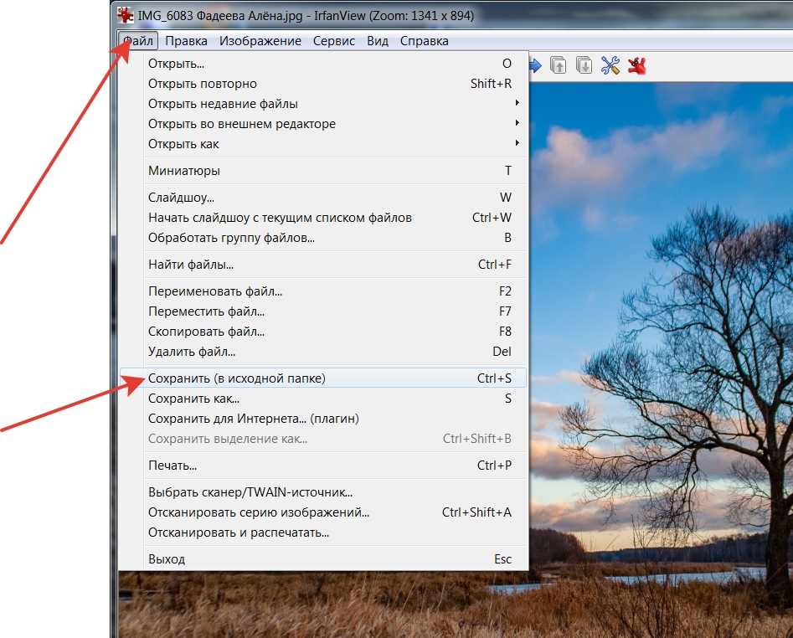Screen dimensions: 793x638
Task: Choose Открыть... from the file menu
Action: pyautogui.click(x=323, y=64)
